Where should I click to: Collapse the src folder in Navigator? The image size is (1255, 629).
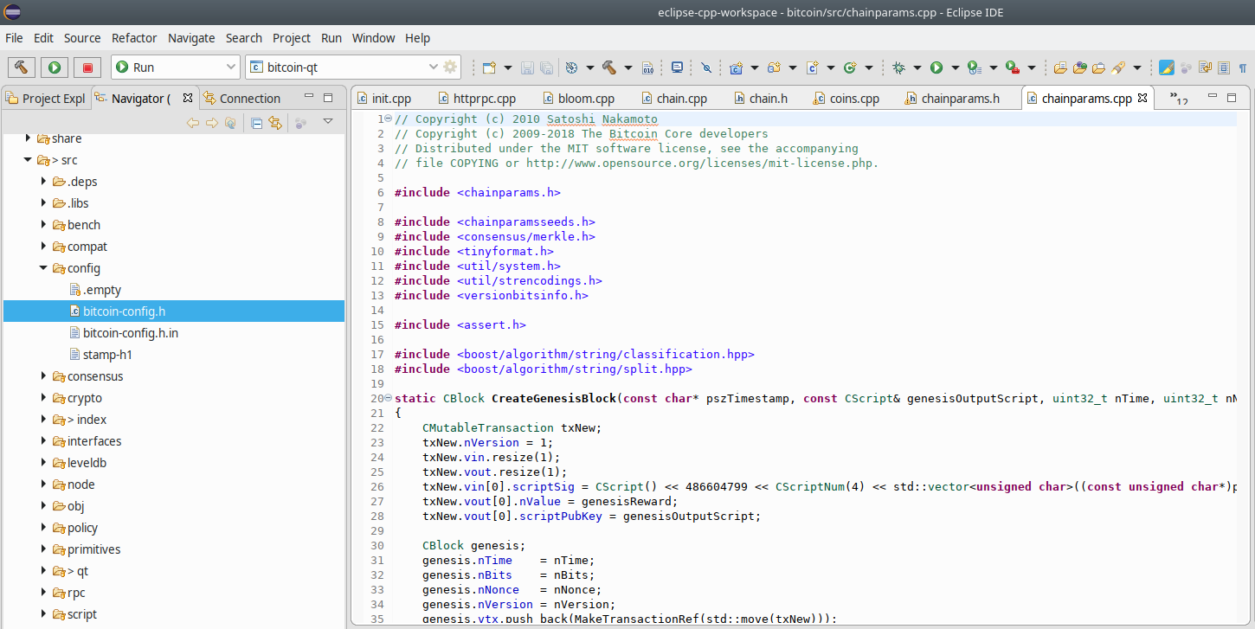coord(28,160)
